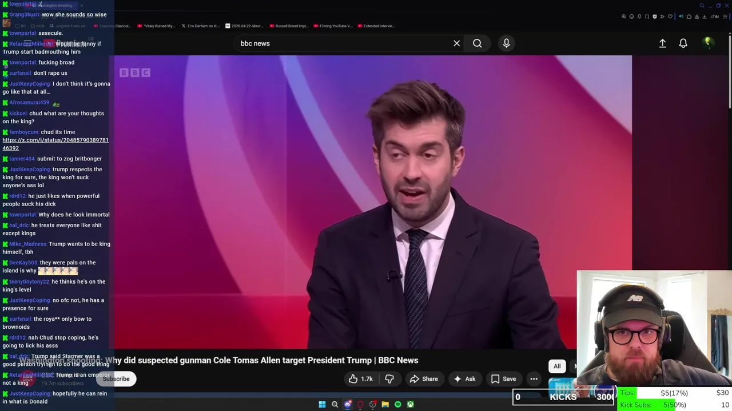The image size is (732, 411).
Task: Open the 'Russell Brand Impl...' bookmark
Action: click(x=289, y=26)
